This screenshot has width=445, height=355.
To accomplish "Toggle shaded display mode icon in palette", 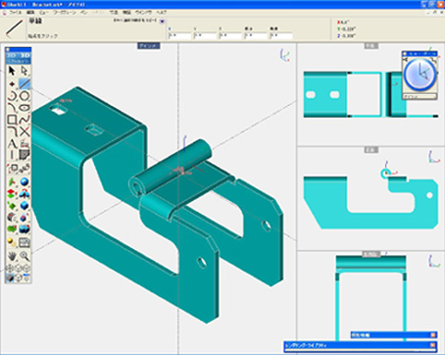I will [10, 279].
